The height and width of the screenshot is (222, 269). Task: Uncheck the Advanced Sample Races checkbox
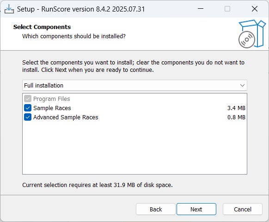point(28,117)
